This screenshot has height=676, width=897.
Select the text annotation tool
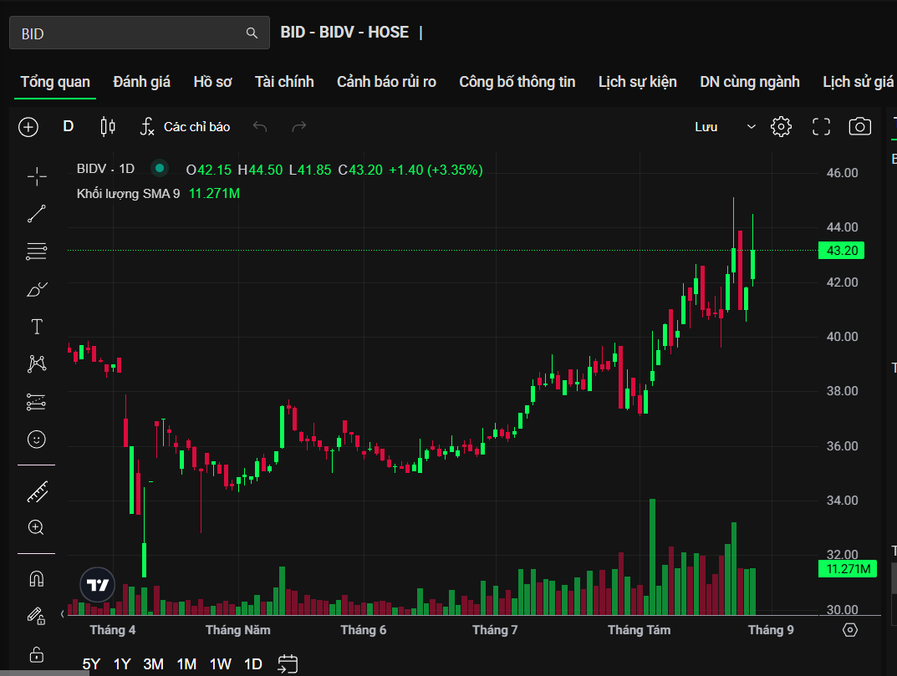(x=37, y=327)
